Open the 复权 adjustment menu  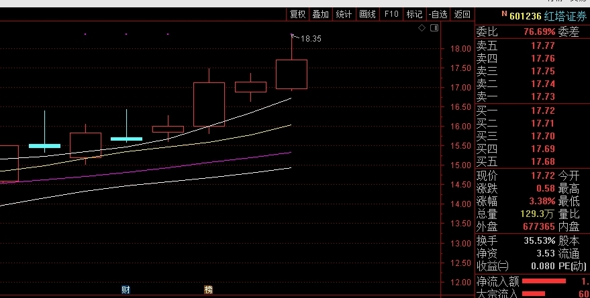pos(297,14)
